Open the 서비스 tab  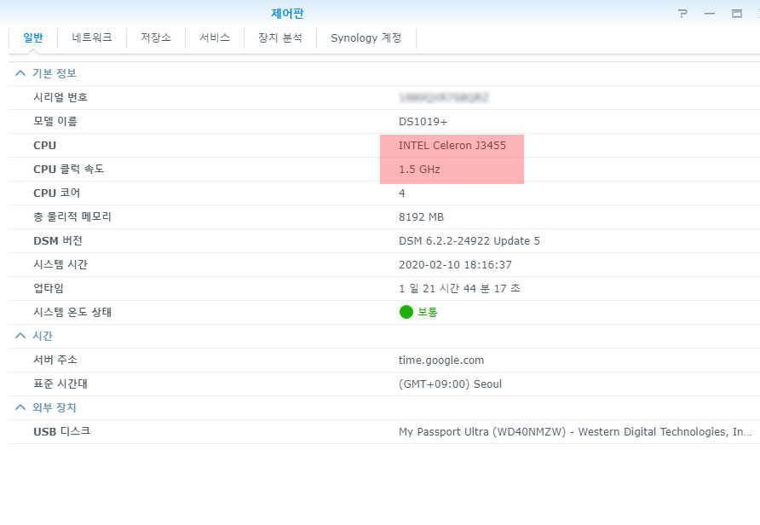tap(215, 37)
